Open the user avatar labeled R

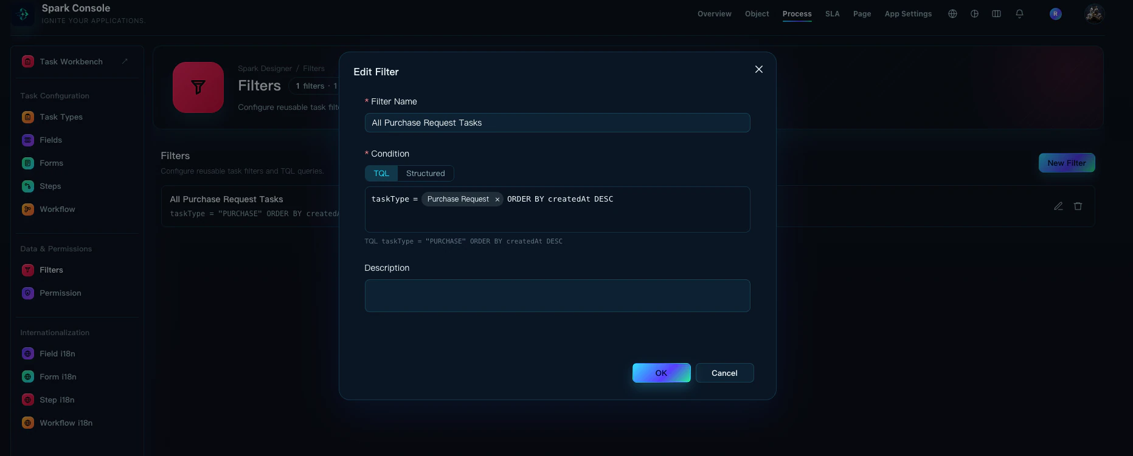point(1056,14)
